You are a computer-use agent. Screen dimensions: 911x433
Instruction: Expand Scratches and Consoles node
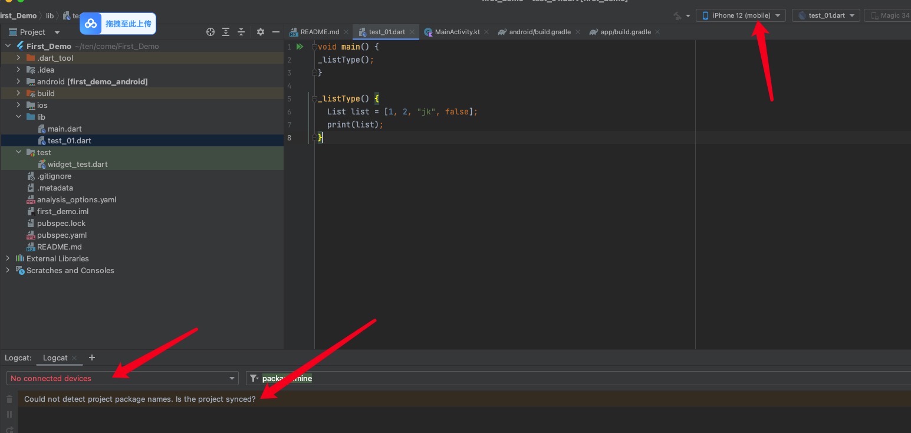tap(8, 270)
